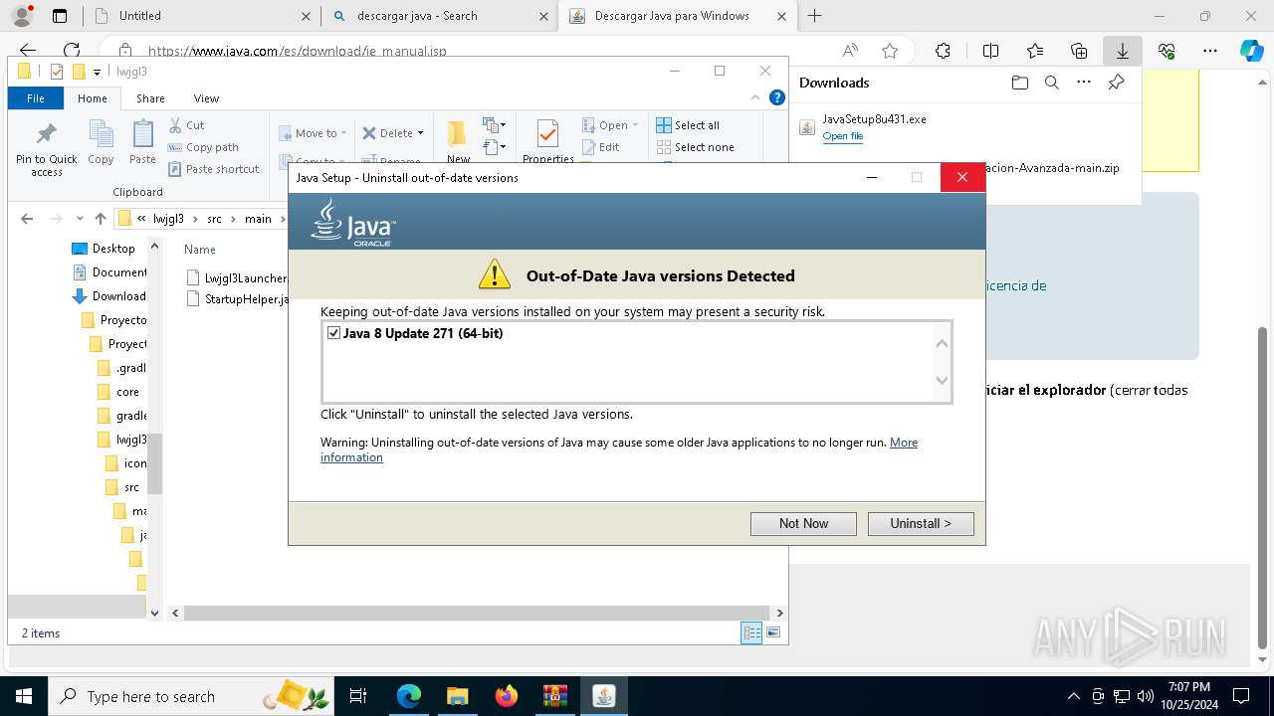Screen dimensions: 1274x716
Task: Click Select none in ribbon
Action: click(695, 147)
